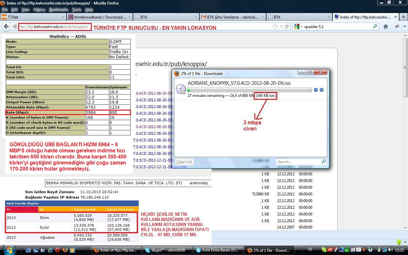Click the Downloads search magnifier icon
408x255 pixels.
pyautogui.click(x=324, y=161)
